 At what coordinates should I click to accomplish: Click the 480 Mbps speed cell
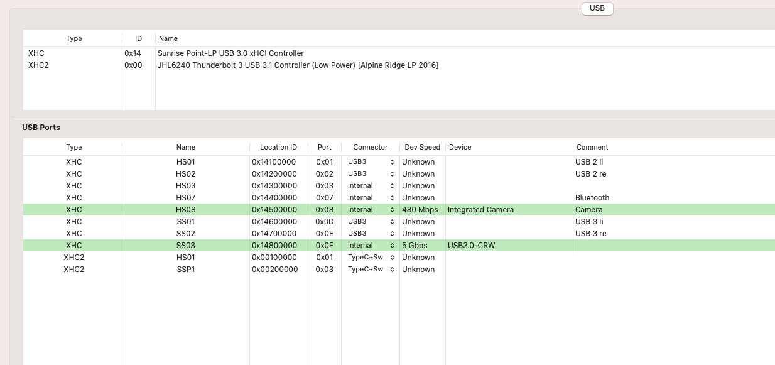420,210
